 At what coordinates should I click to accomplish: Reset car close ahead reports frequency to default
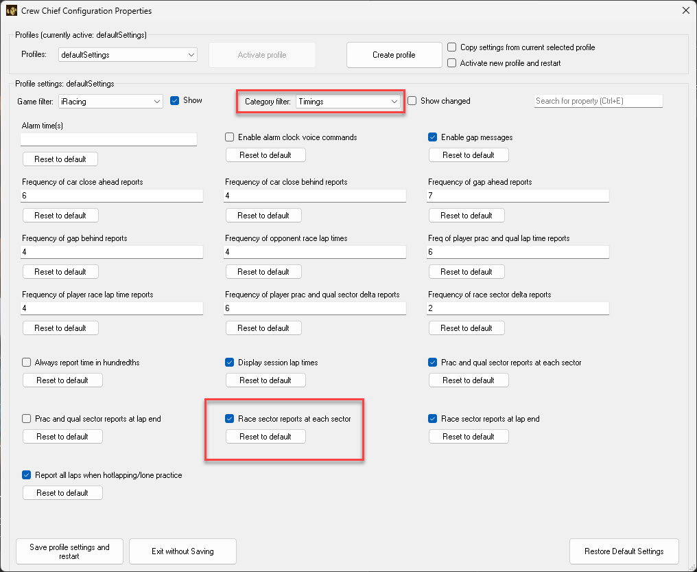[60, 216]
